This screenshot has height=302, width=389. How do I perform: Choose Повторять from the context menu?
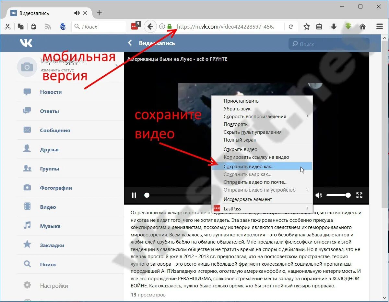coord(262,124)
